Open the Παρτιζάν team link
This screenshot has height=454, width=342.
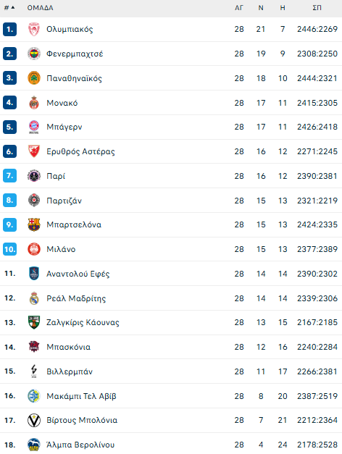[64, 201]
